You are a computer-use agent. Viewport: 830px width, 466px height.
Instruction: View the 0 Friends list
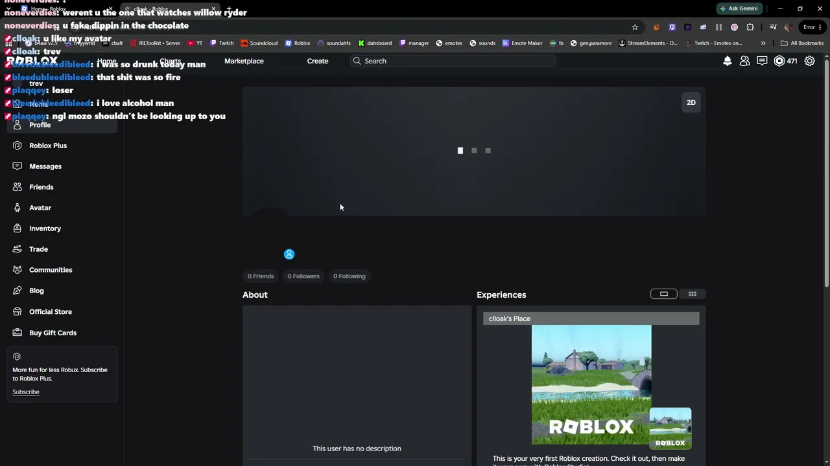coord(261,276)
